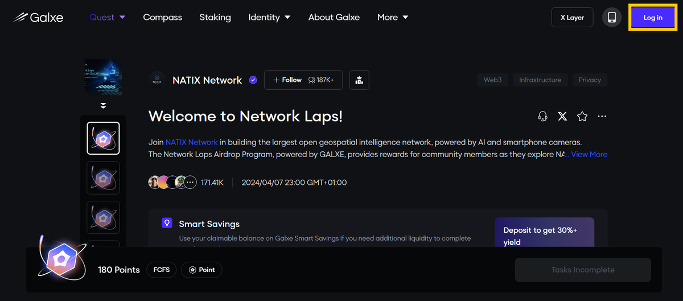Open the Staking page

(215, 17)
